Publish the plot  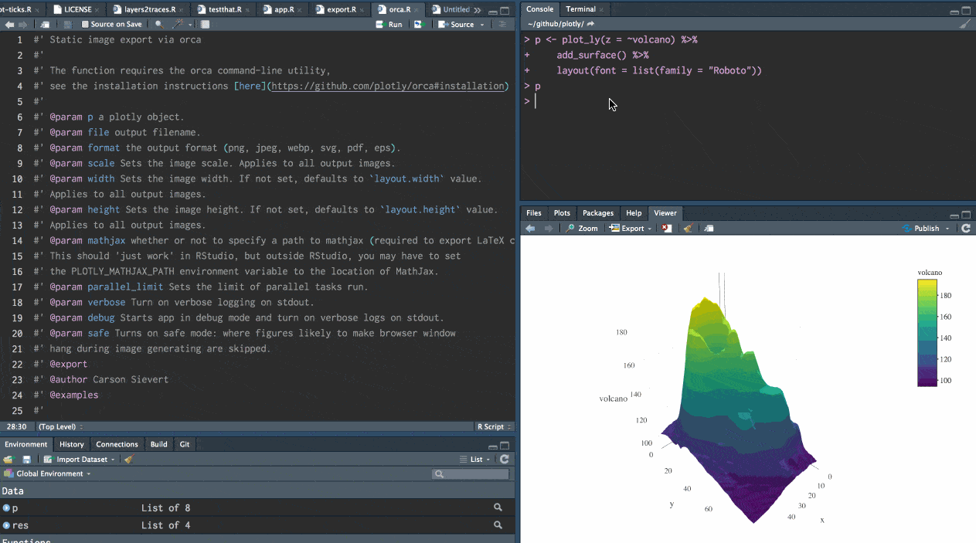coord(921,229)
